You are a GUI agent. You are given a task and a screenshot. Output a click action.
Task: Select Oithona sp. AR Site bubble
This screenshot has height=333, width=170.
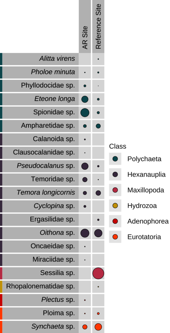(x=85, y=233)
